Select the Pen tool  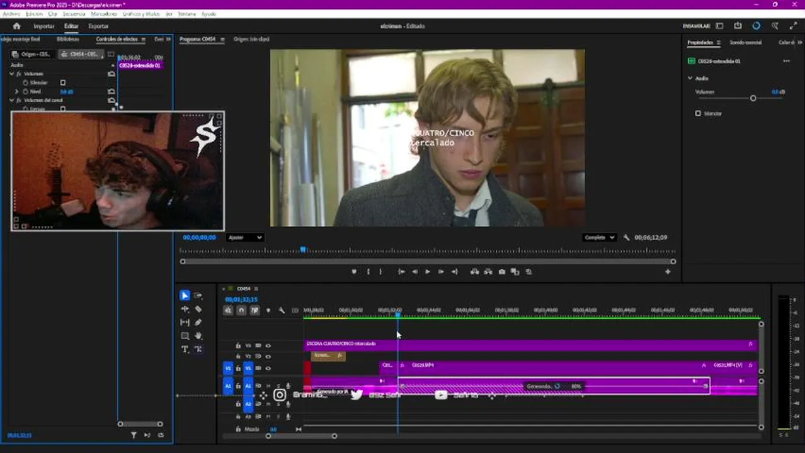point(198,322)
